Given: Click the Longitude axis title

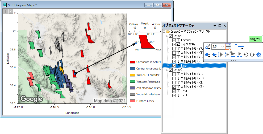Looking at the screenshot, I should tap(72, 113).
